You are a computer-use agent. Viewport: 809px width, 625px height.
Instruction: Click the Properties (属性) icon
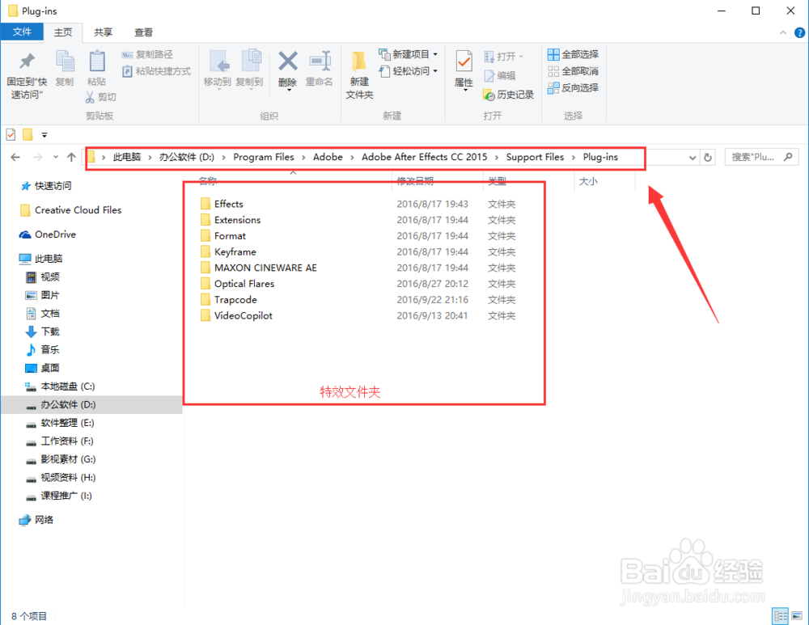464,62
